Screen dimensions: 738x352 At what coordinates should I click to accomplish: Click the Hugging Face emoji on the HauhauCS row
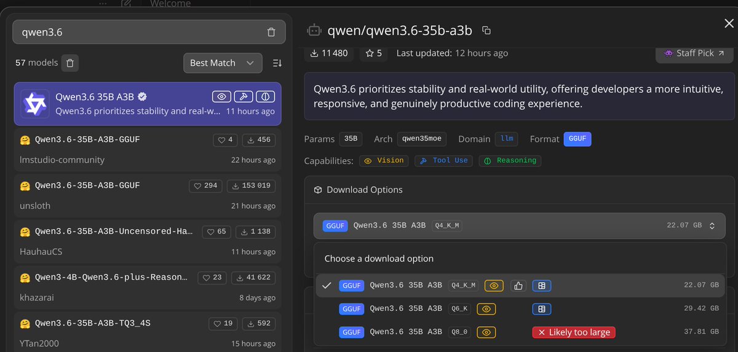click(x=25, y=232)
